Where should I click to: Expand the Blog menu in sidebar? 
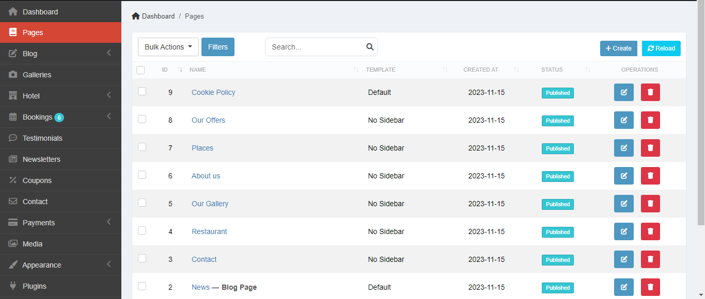[x=60, y=54]
